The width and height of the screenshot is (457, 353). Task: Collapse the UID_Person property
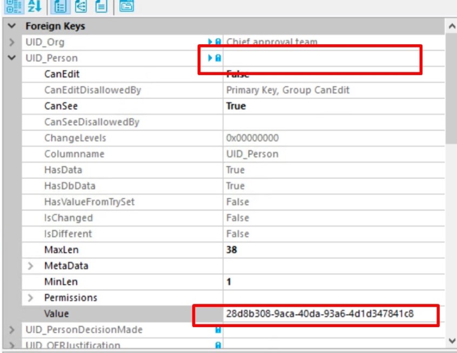tap(12, 58)
